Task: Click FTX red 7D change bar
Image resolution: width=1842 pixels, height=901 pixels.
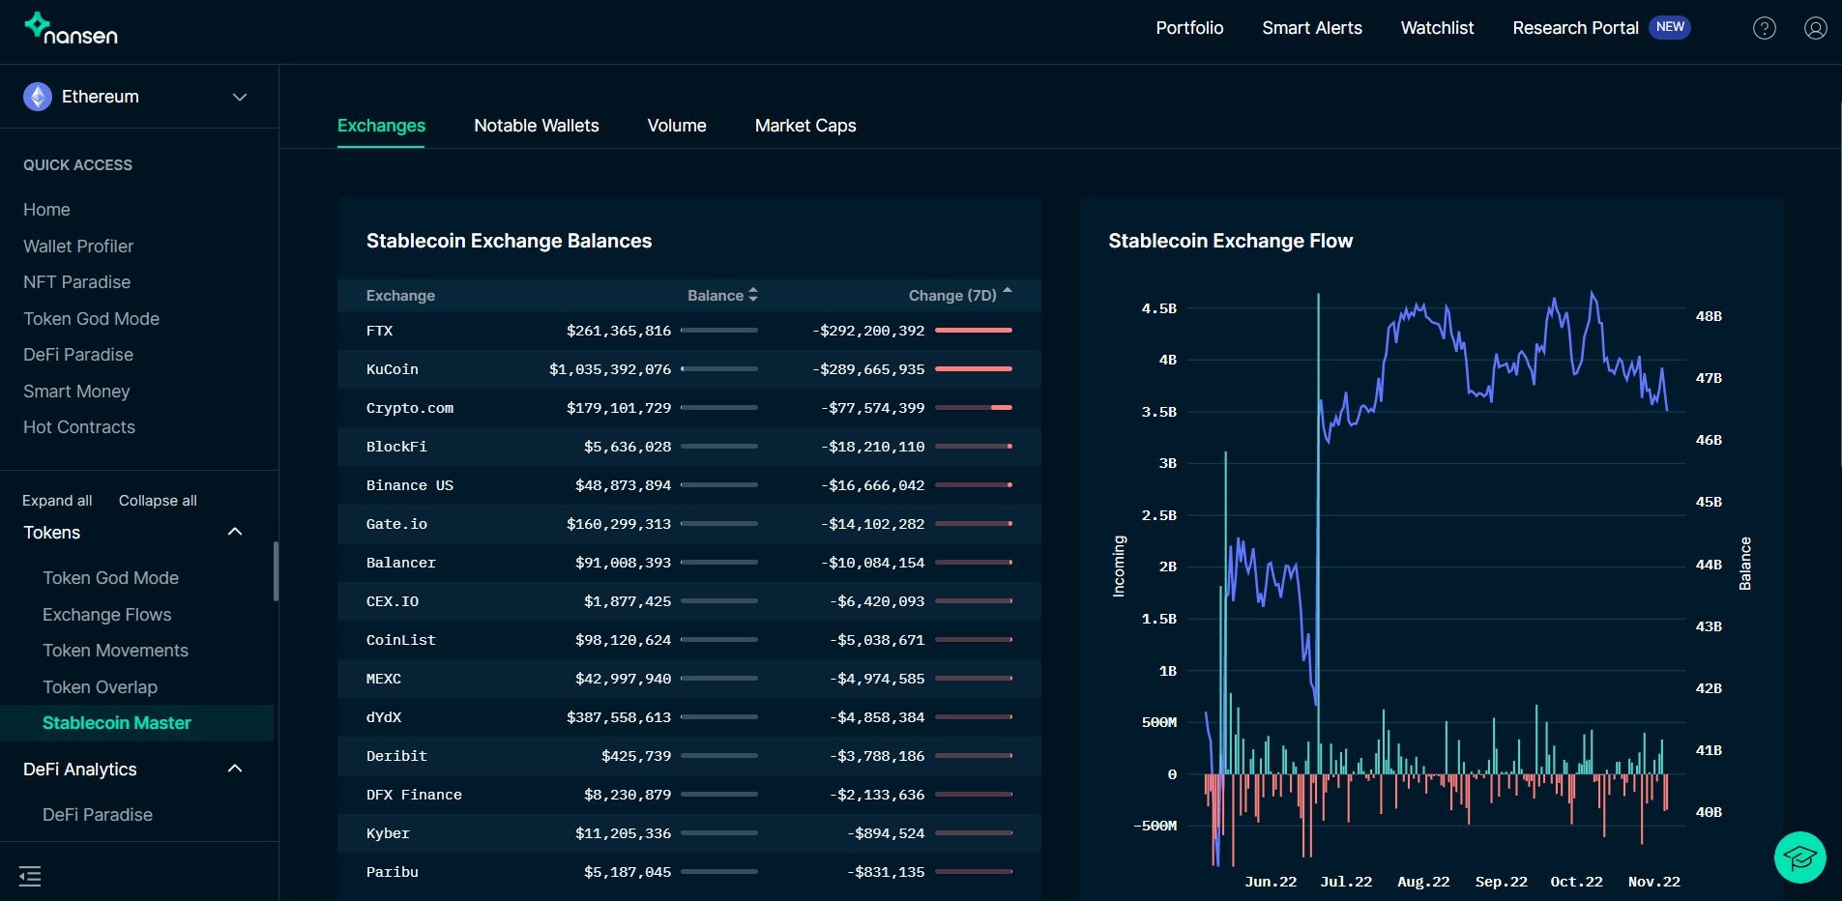Action: pos(974,331)
